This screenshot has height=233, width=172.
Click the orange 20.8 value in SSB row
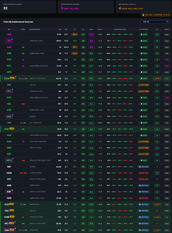[x=75, y=54]
